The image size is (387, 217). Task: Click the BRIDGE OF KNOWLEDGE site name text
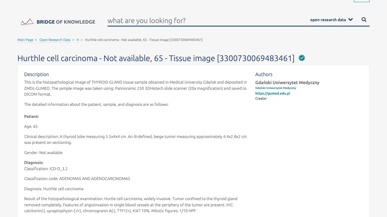(66, 22)
